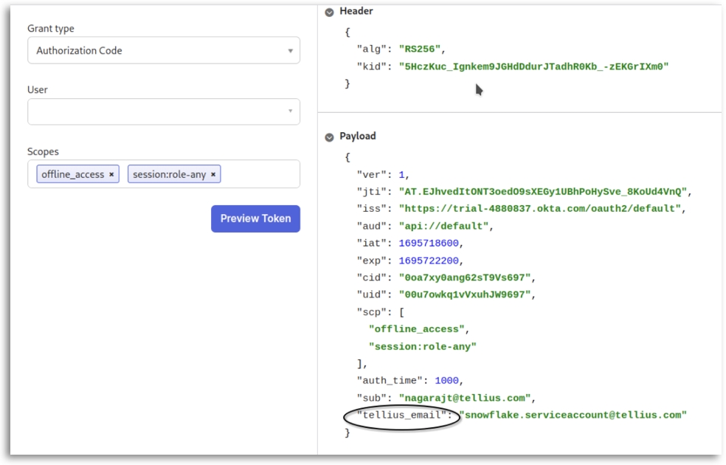Viewport: 726px width, 465px height.
Task: Focus the Scopes input after the tags
Action: point(258,174)
